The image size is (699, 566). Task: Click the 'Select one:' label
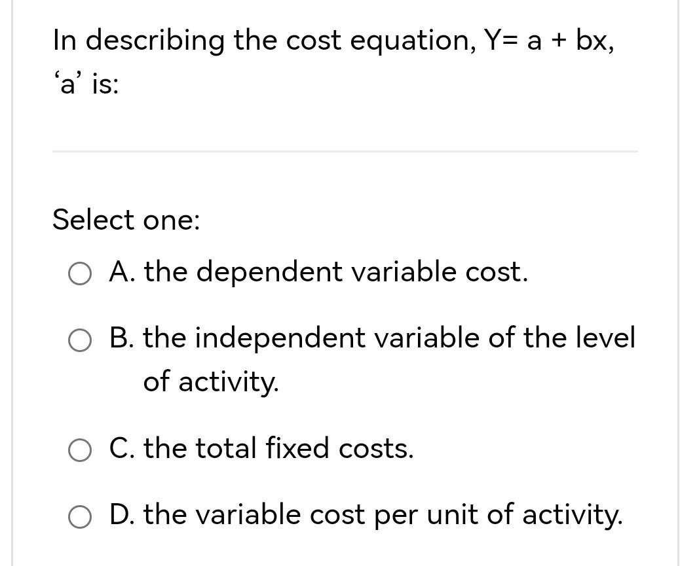(x=125, y=220)
